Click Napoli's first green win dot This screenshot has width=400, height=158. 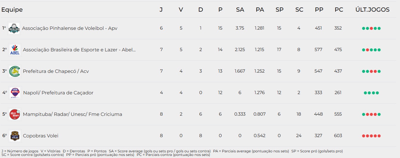pyautogui.click(x=365, y=93)
